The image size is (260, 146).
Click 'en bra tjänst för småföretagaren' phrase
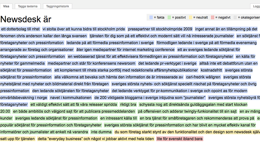point(197,118)
